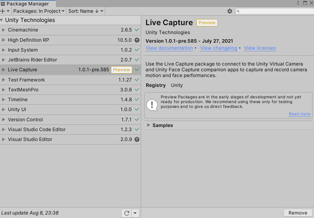Select the Package Manager tab
Screen dimensions: 314x218
point(28,4)
